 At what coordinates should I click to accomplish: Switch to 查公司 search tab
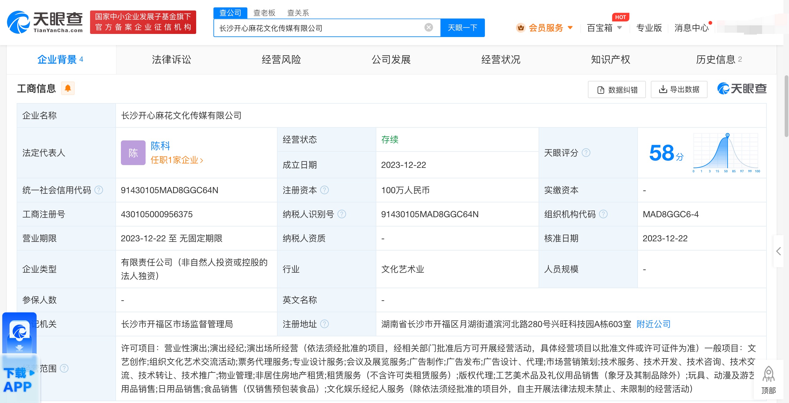(230, 13)
